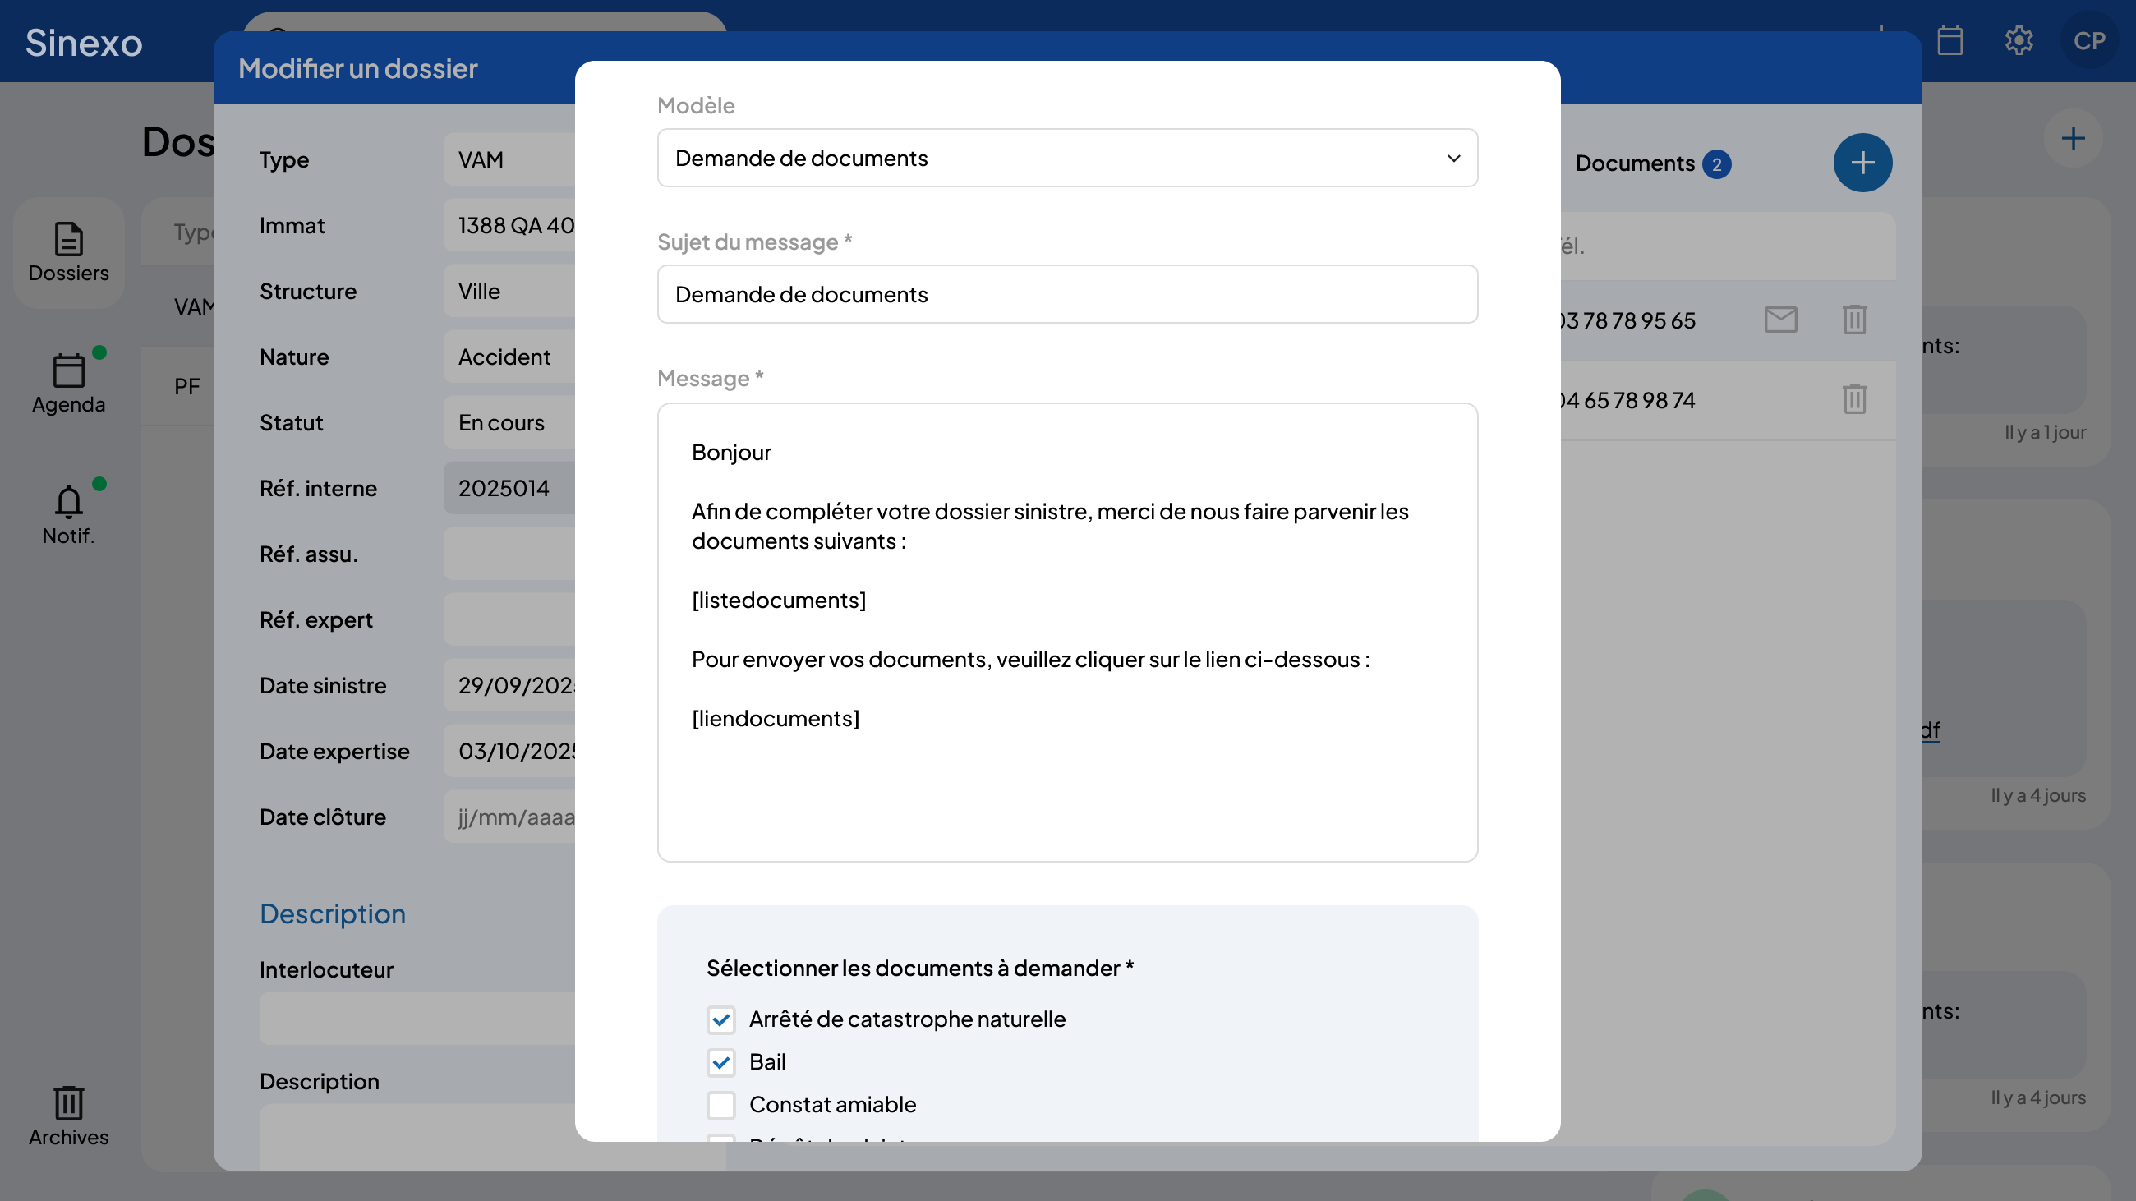This screenshot has height=1201, width=2136.
Task: Delete contact with number 04 65 78 98 74
Action: pos(1854,399)
